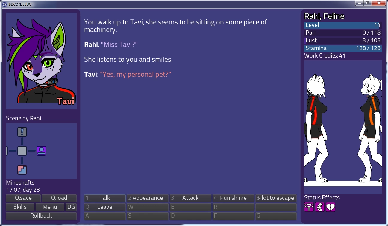Click the exclamation mark map room icon
The image size is (388, 226).
[22, 132]
